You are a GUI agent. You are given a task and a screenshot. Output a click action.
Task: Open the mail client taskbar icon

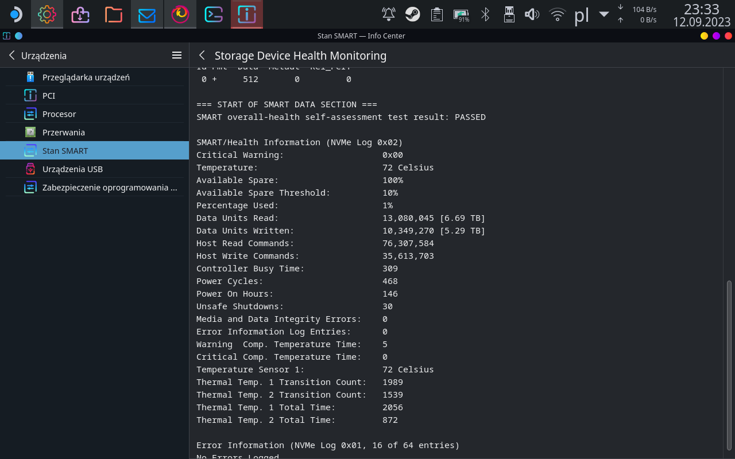tap(147, 14)
